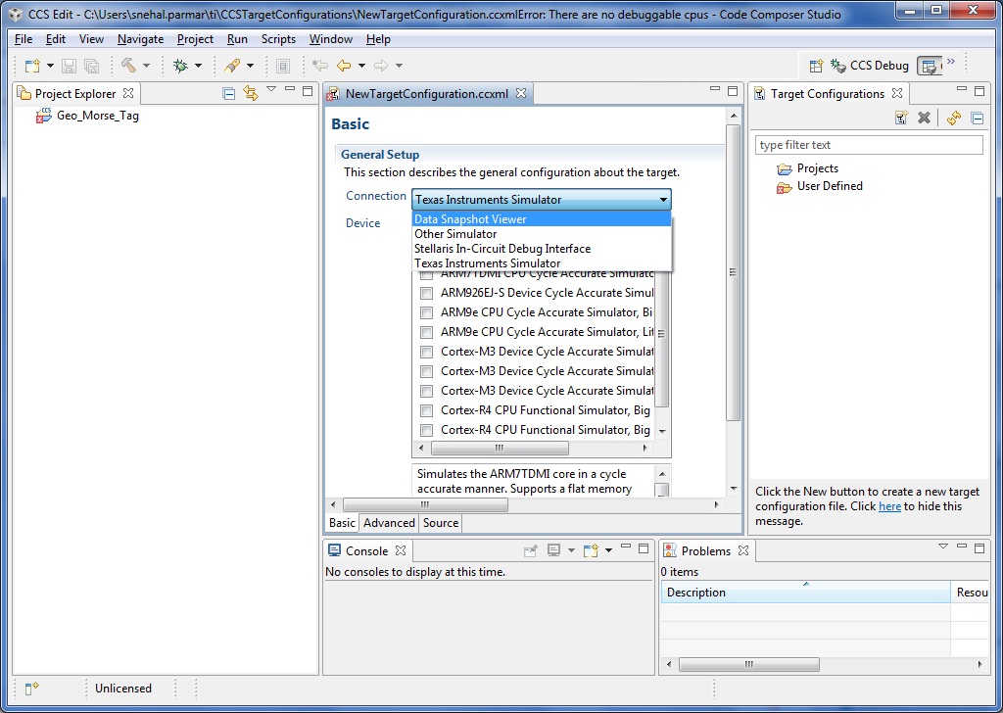Viewport: 1003px width, 713px height.
Task: Collapse All in Target Configurations panel
Action: pyautogui.click(x=977, y=118)
